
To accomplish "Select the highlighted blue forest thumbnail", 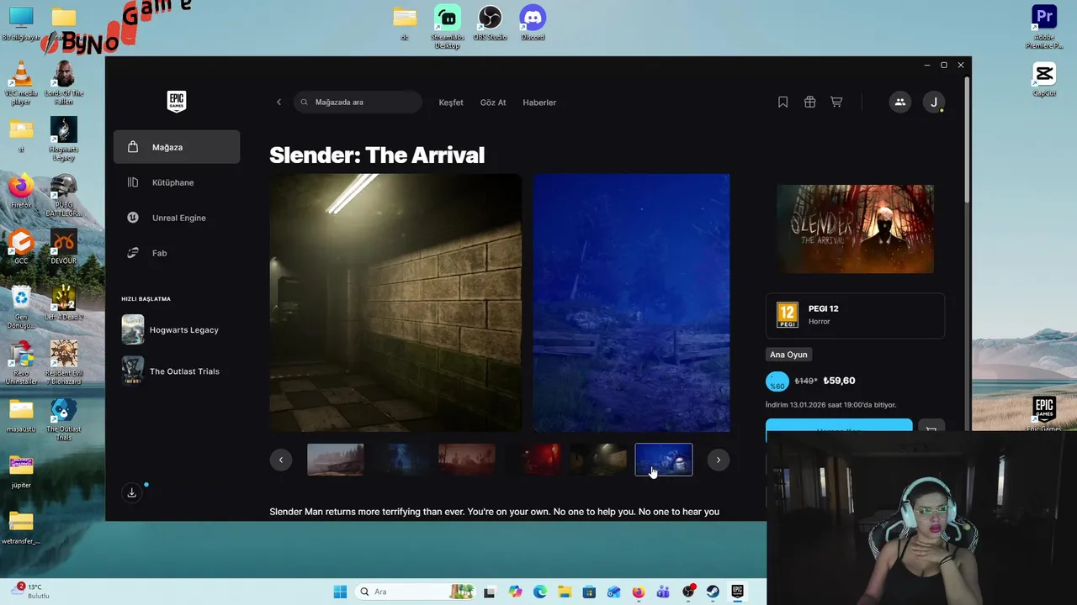I will point(664,460).
